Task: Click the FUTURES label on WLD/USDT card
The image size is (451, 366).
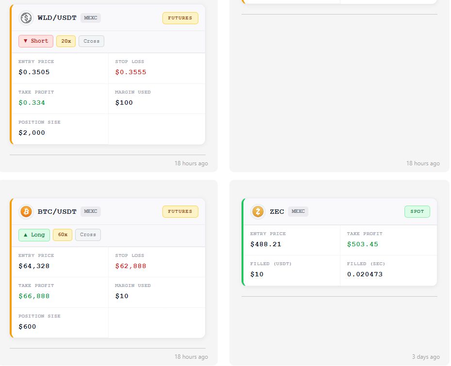Action: tap(180, 18)
